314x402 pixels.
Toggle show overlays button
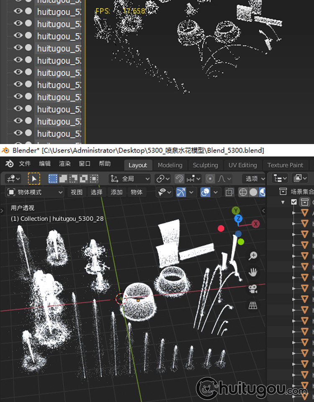[205, 192]
